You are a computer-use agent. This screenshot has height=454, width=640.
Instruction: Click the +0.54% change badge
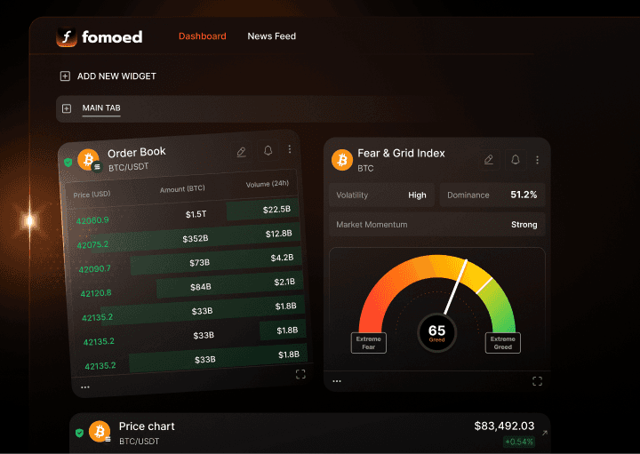click(x=519, y=442)
